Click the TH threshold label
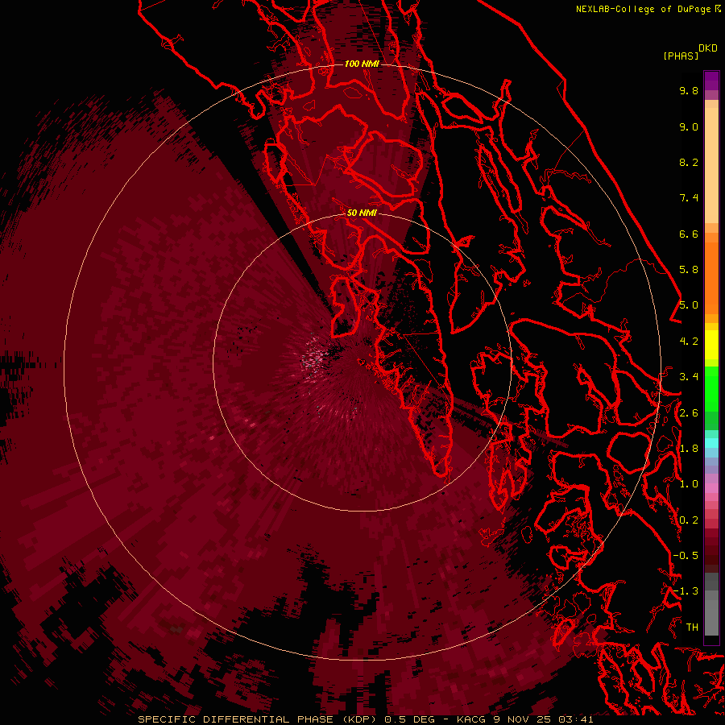This screenshot has height=725, width=725. click(692, 628)
